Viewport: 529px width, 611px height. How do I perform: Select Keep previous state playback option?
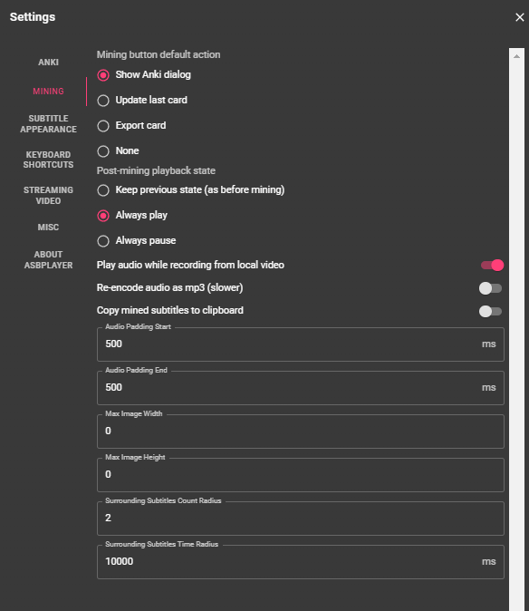pos(103,189)
